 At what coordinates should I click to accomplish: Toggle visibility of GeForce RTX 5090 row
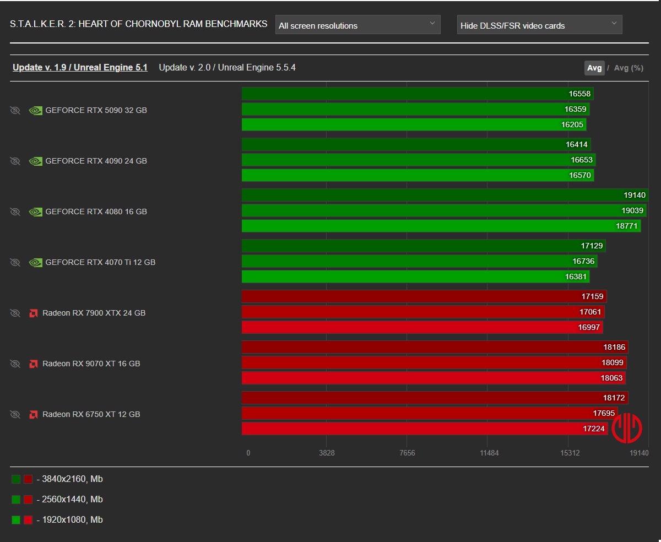15,110
